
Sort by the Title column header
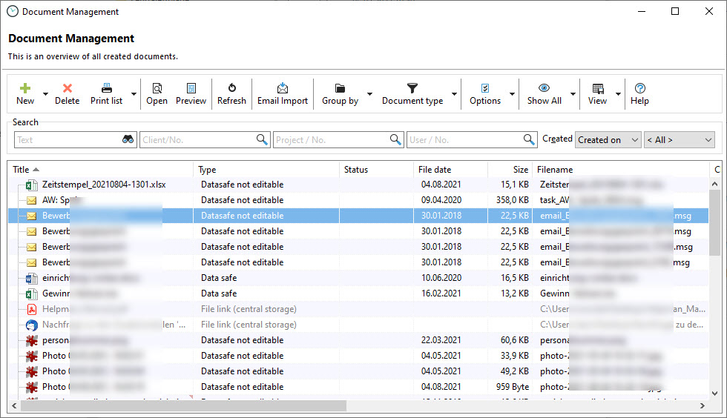point(100,170)
